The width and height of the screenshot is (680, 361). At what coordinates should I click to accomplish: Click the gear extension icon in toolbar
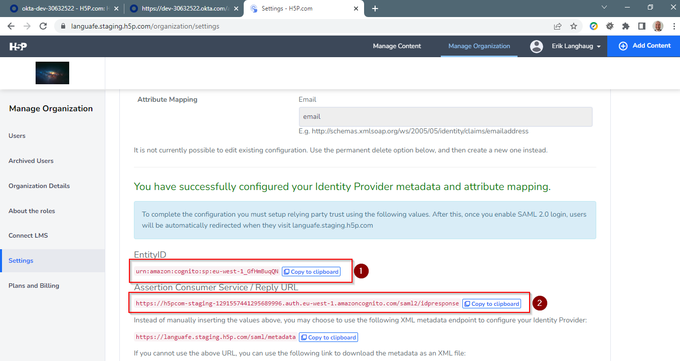click(610, 26)
